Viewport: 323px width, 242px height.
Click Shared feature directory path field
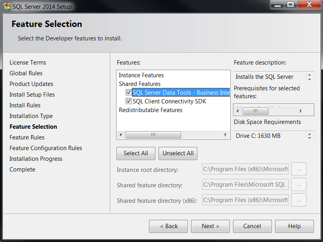tap(245, 185)
